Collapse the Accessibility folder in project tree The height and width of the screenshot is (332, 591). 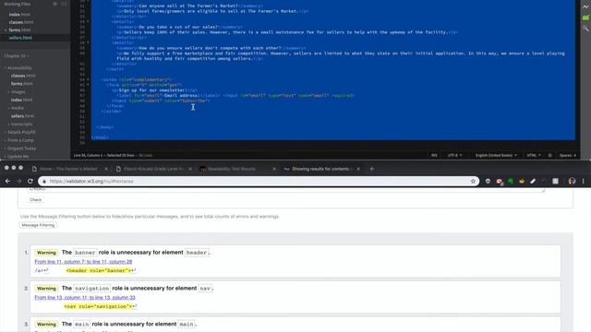[18, 68]
